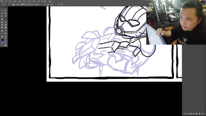The width and height of the screenshot is (206, 116).
Task: Open the Window menu
Action: tap(44, 1)
